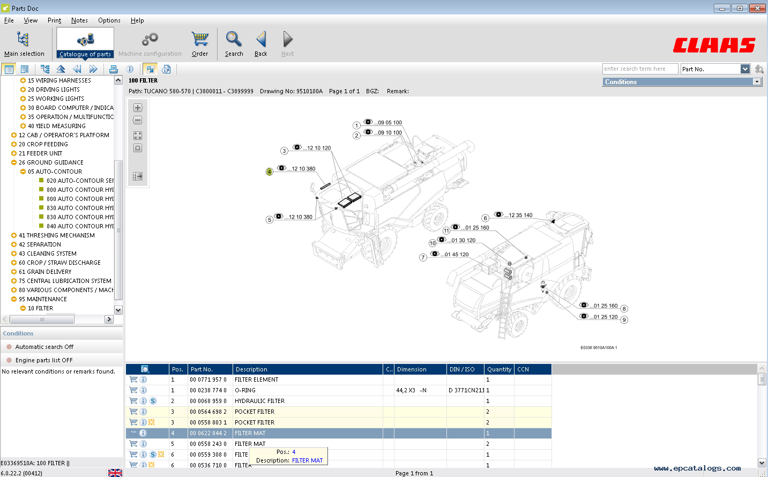Toggle the highlighted list view button

pyautogui.click(x=9, y=69)
